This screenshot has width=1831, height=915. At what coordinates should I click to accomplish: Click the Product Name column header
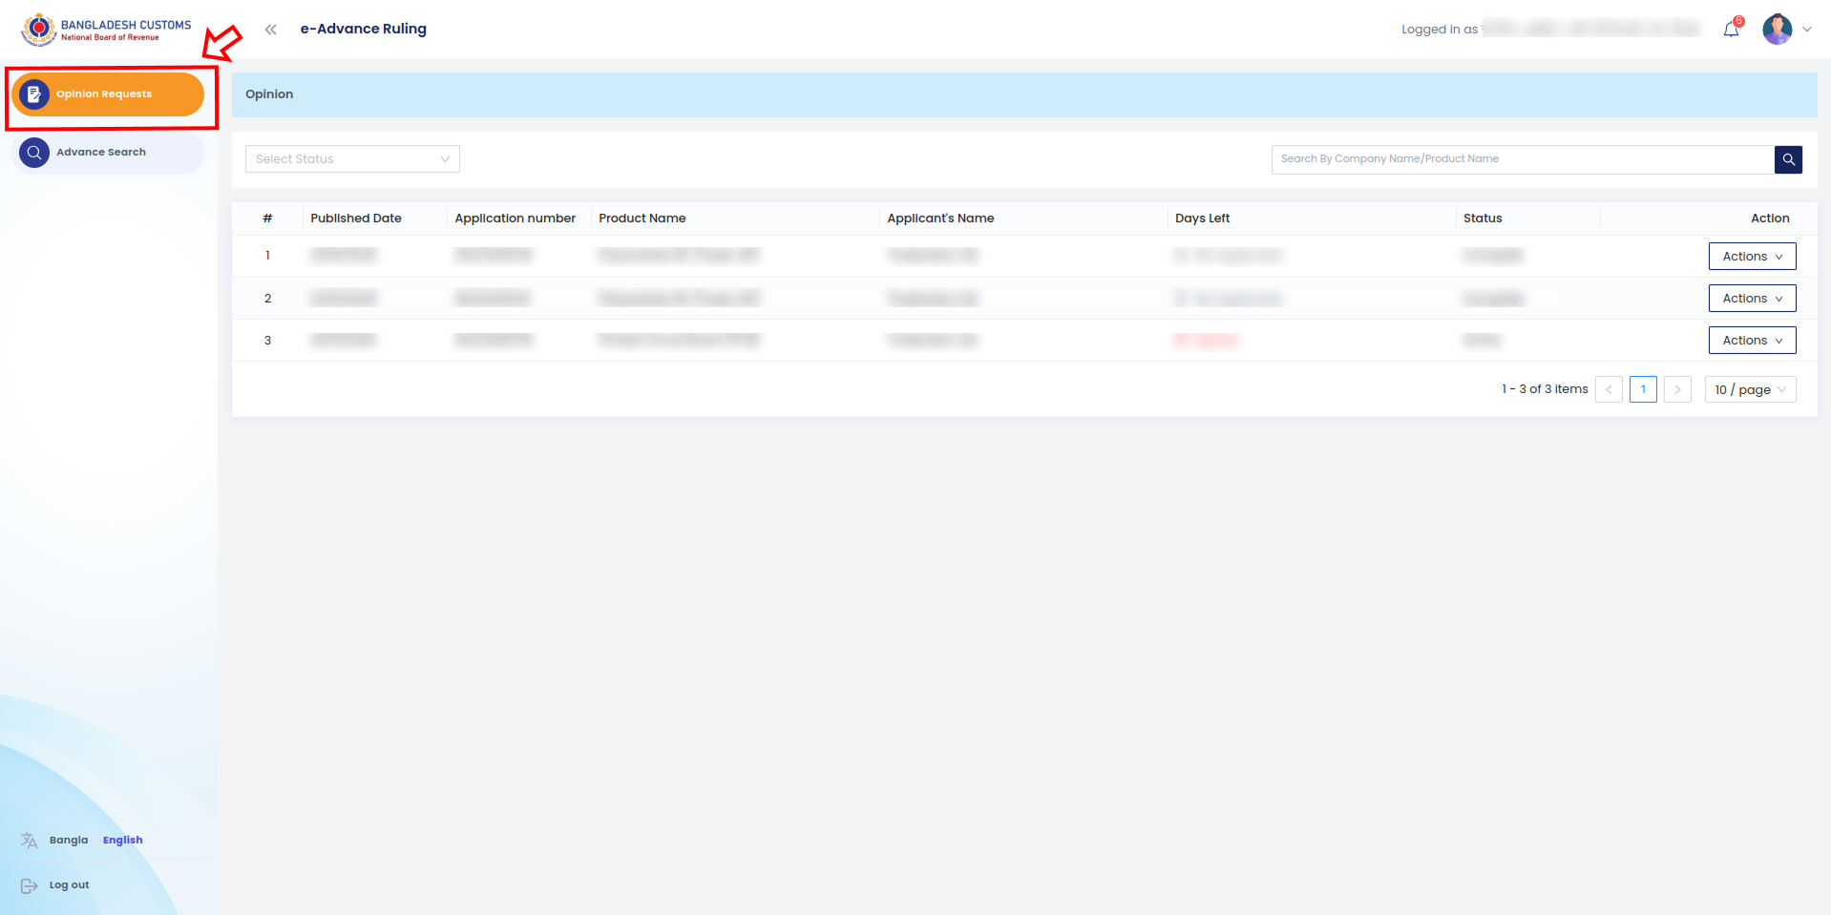pyautogui.click(x=642, y=218)
